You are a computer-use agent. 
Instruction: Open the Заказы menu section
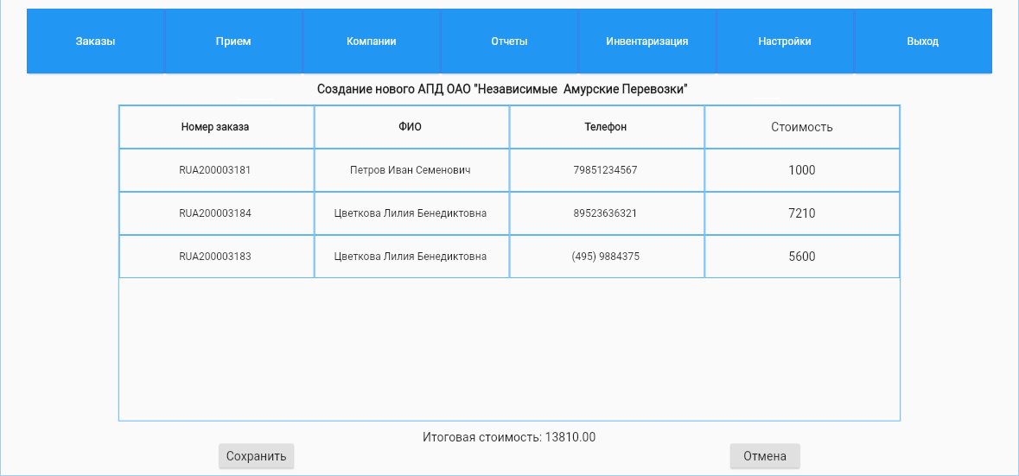[x=96, y=41]
